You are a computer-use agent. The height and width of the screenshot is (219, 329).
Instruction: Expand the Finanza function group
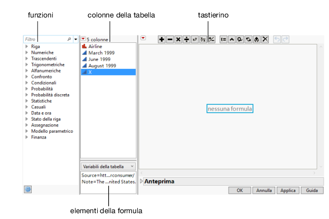coord(26,137)
